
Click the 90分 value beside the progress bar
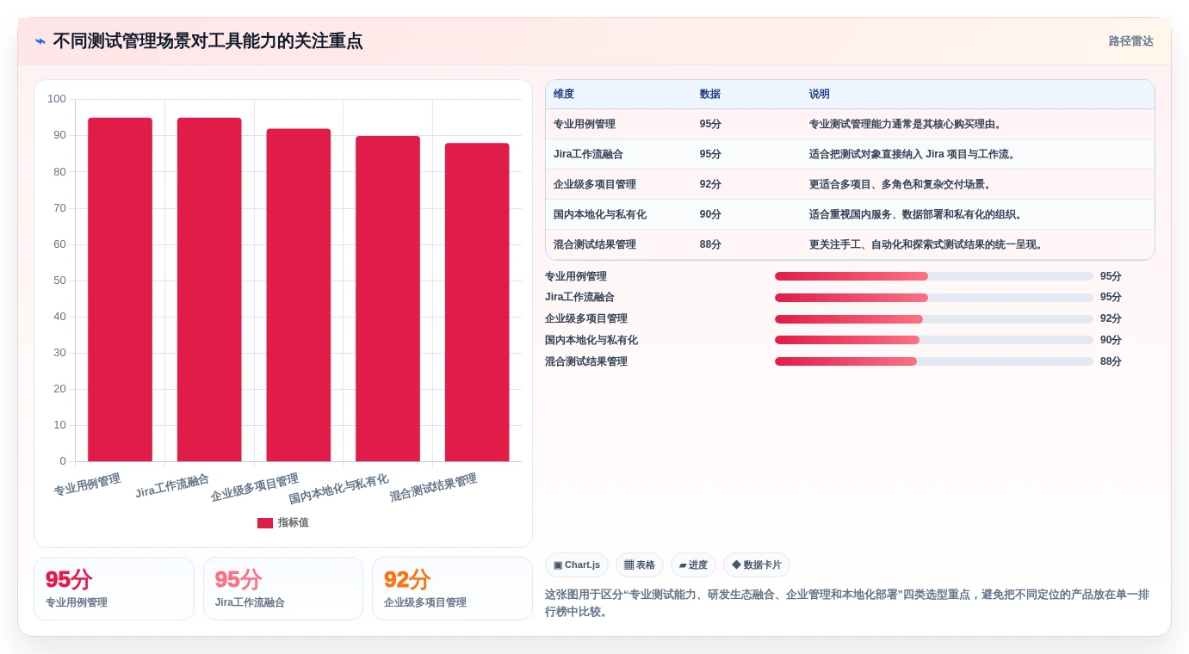[1111, 341]
